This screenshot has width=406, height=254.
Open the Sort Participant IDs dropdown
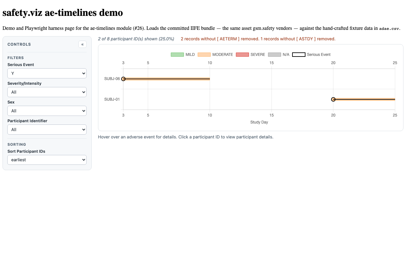tap(47, 160)
